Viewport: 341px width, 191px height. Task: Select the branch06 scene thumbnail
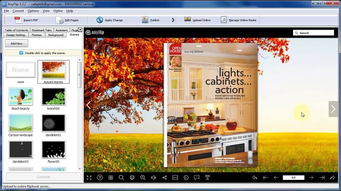click(x=53, y=97)
